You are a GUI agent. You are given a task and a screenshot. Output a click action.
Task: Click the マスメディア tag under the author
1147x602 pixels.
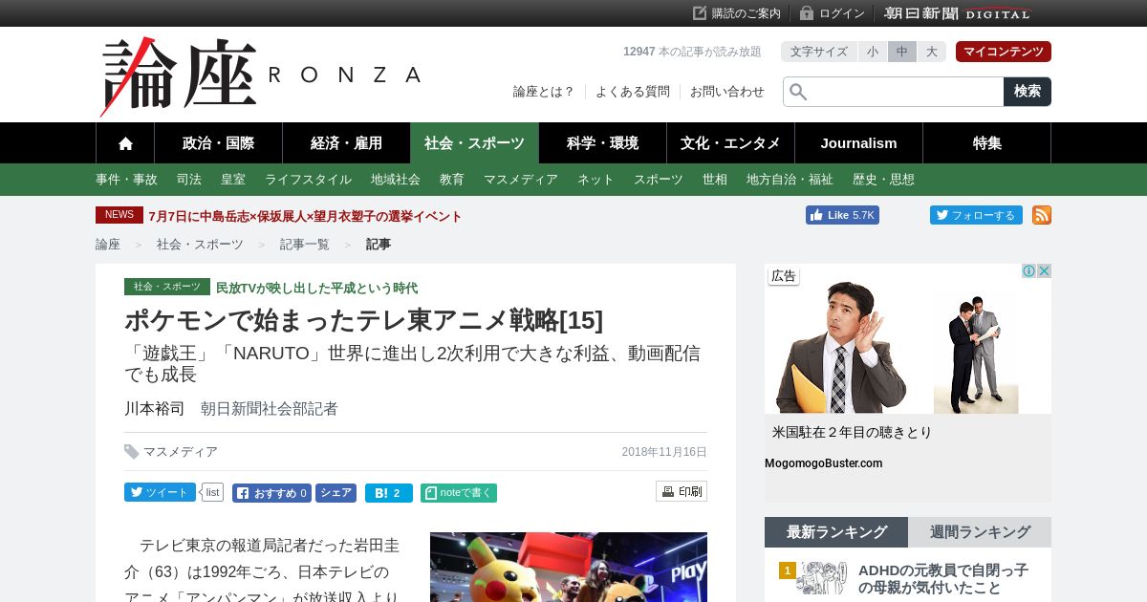pos(181,452)
